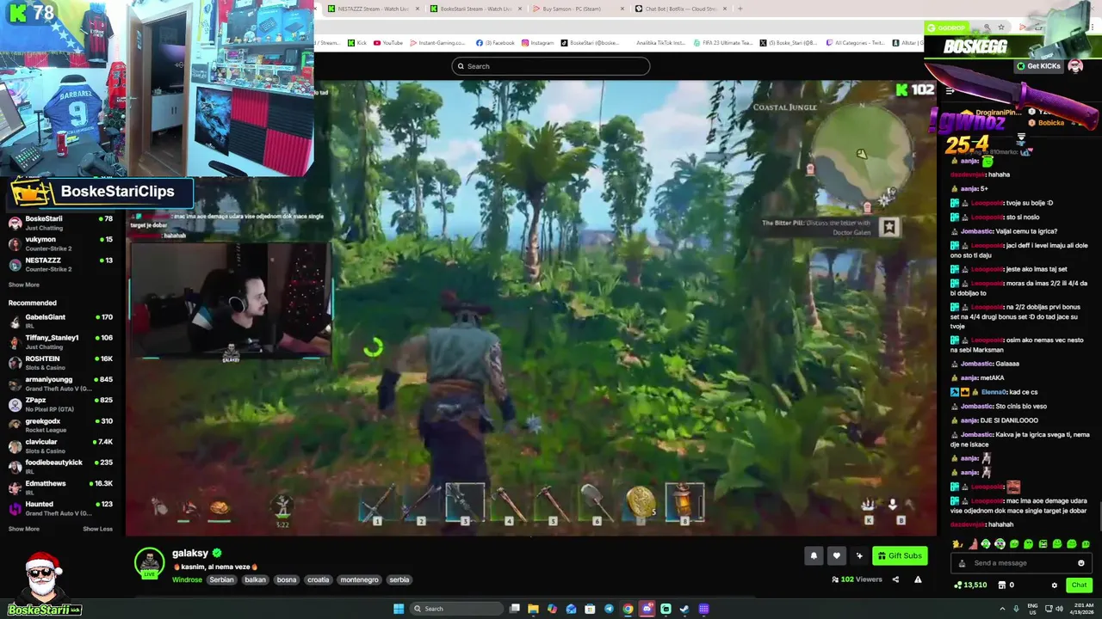
Task: Open the galaksy channel name link
Action: (x=190, y=553)
